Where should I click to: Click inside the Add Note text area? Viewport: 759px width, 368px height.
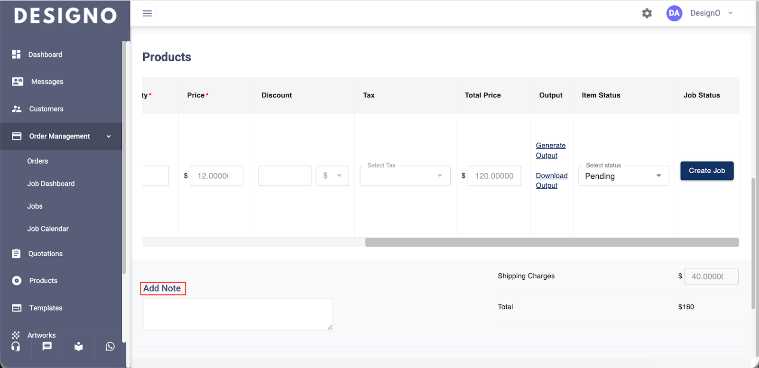coord(238,314)
